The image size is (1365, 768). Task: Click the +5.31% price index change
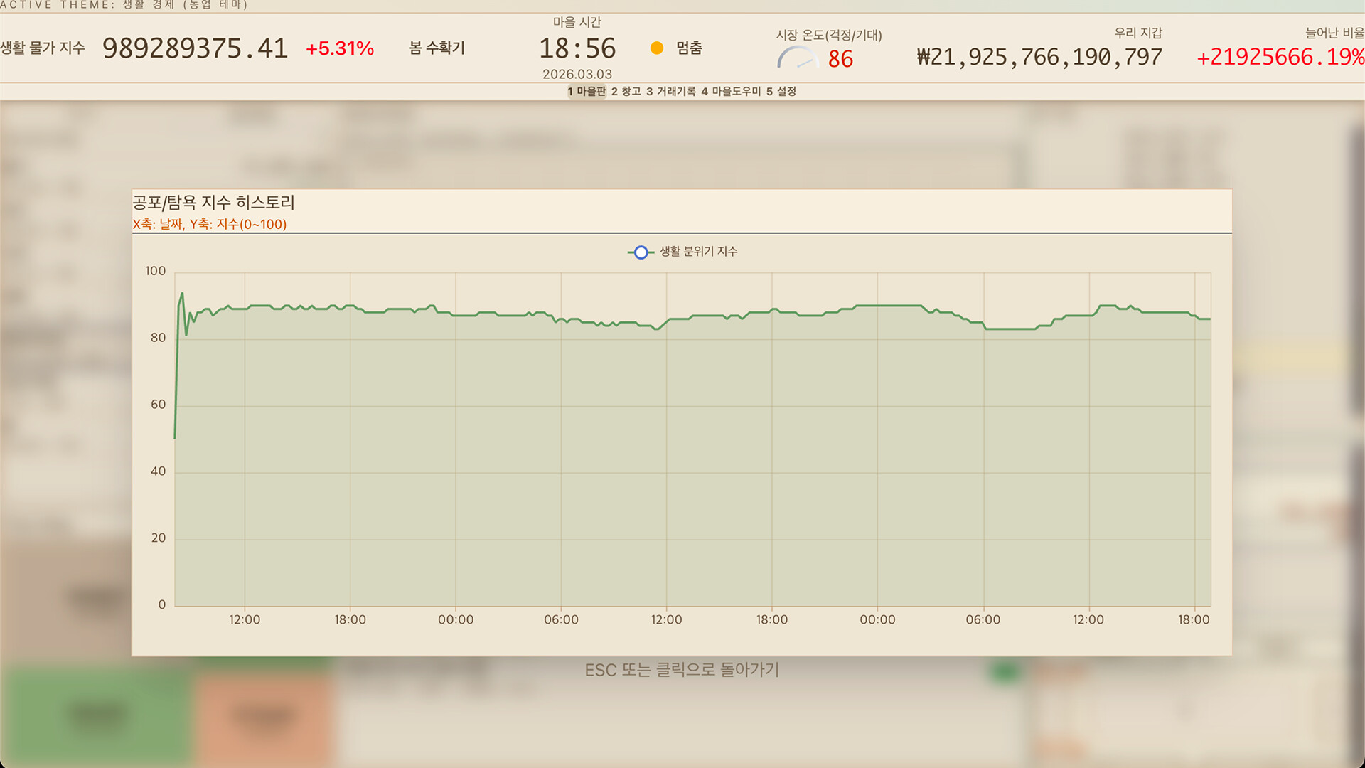340,49
